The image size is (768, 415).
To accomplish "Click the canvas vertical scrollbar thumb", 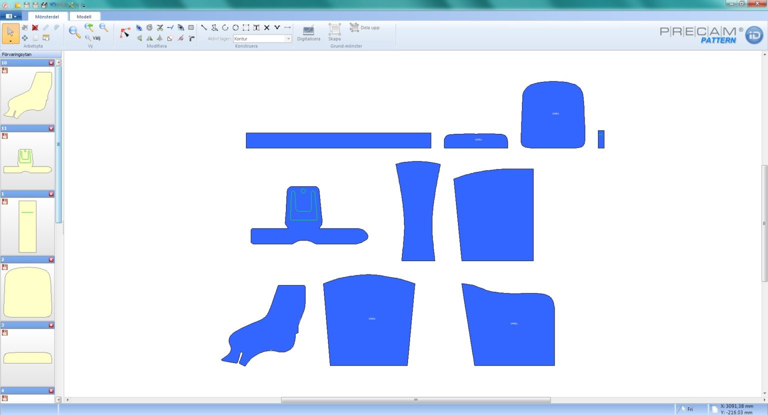I will pyautogui.click(x=764, y=223).
